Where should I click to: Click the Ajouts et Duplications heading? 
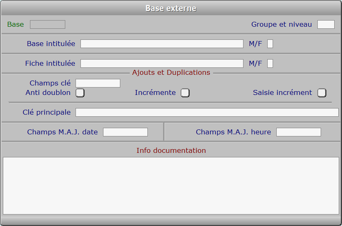click(171, 72)
